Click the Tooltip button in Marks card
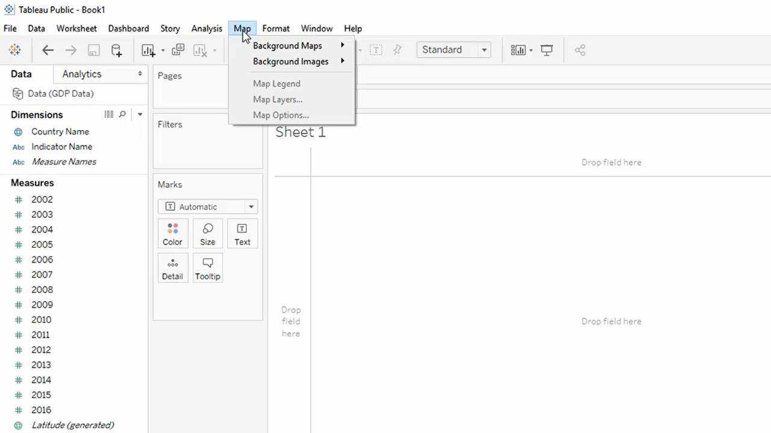The image size is (771, 433). coord(207,268)
